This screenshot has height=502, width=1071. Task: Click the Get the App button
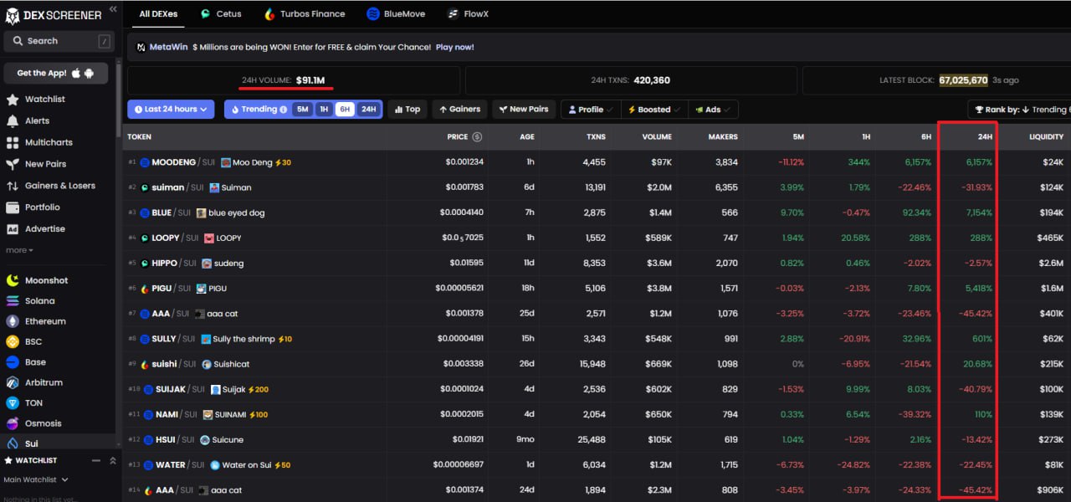[56, 73]
